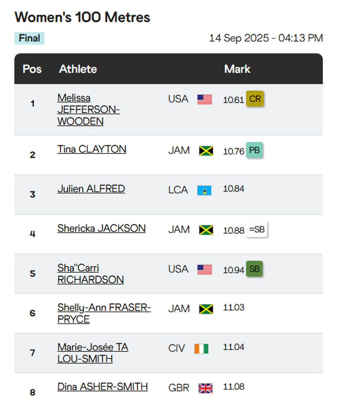337x413 pixels.
Task: Open Melissa Jefferson-Wooden's athlete profile
Action: pos(88,109)
